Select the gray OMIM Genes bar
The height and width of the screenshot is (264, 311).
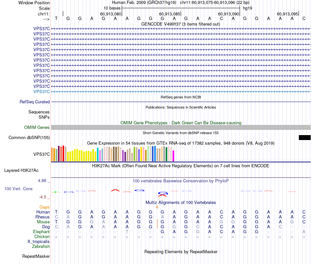(x=181, y=127)
